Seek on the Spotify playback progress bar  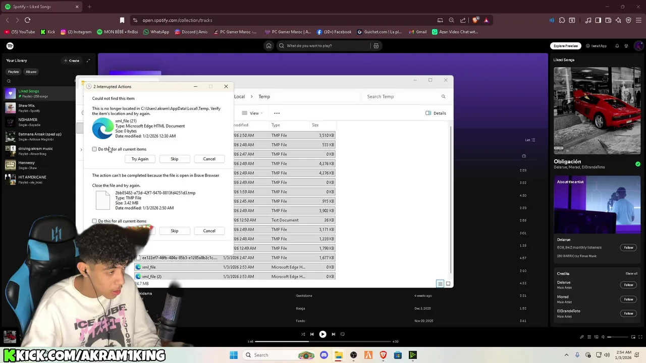[x=323, y=342]
